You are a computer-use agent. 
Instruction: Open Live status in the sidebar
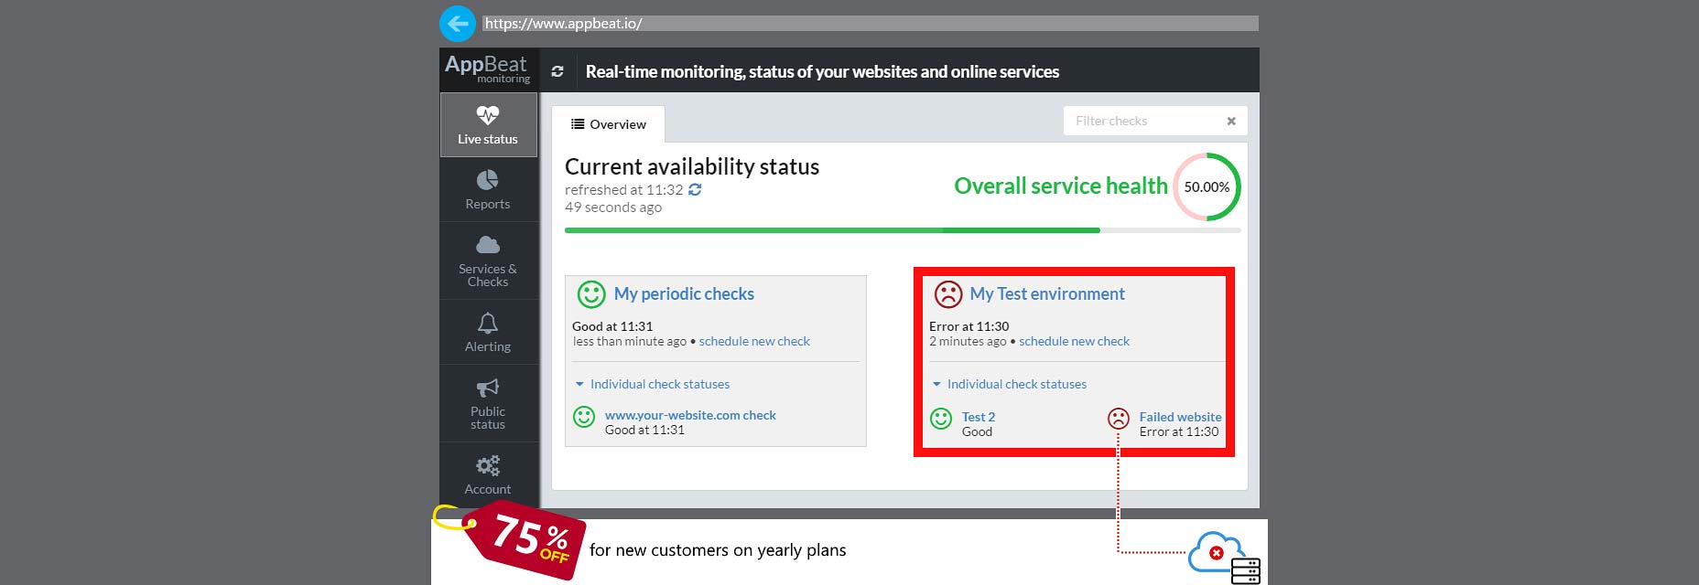[488, 125]
